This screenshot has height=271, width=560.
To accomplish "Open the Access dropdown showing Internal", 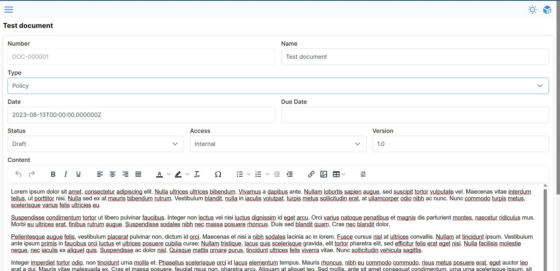I will 278,144.
